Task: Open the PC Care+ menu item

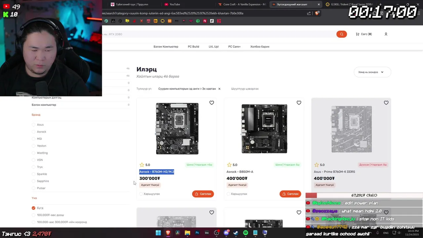Action: 234,47
